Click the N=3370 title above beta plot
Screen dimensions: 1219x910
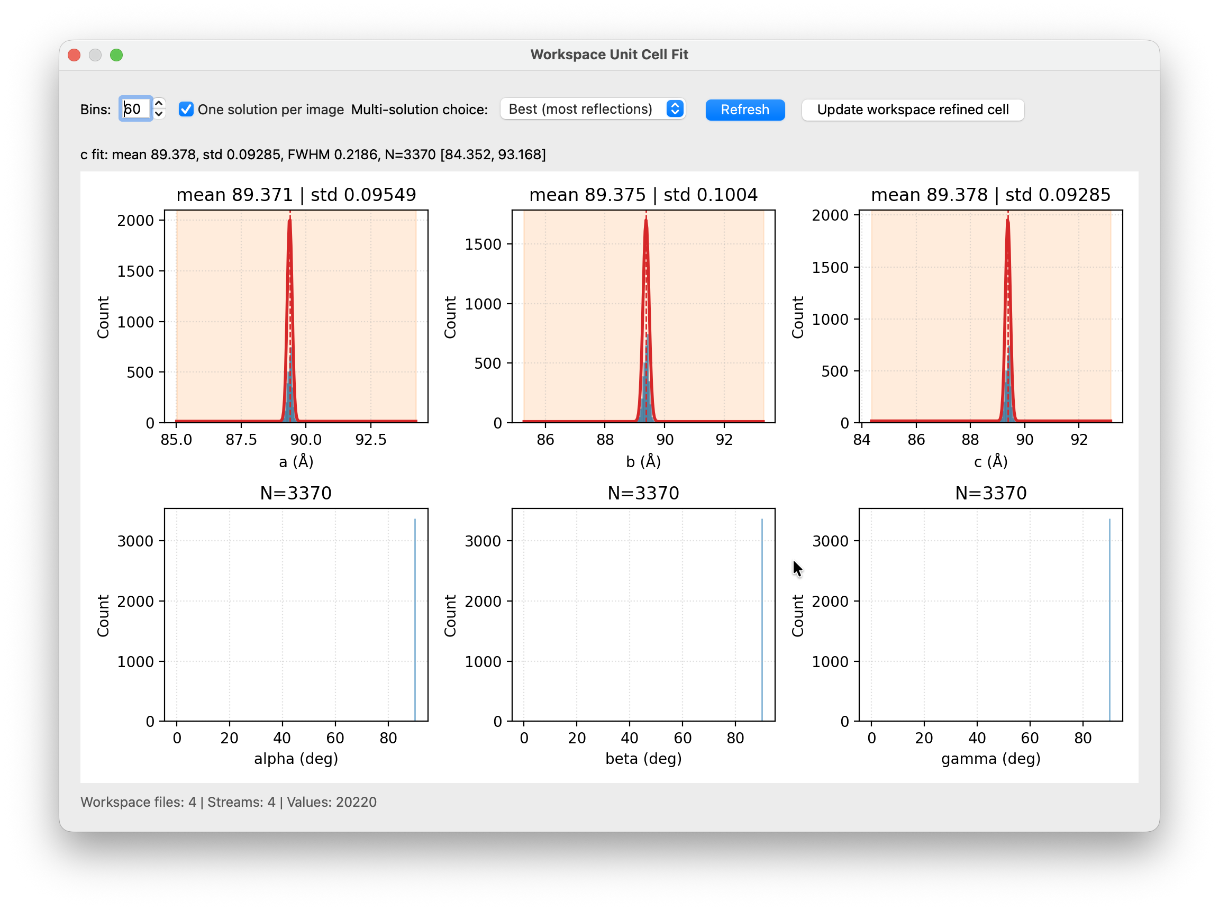(x=643, y=493)
